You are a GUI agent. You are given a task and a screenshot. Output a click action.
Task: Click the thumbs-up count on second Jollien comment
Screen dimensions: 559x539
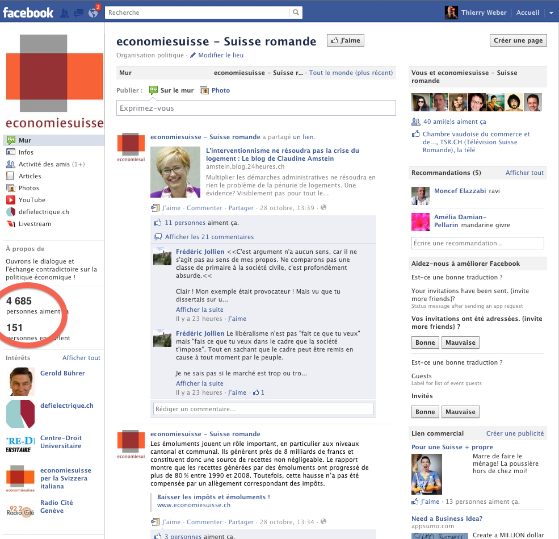point(258,392)
